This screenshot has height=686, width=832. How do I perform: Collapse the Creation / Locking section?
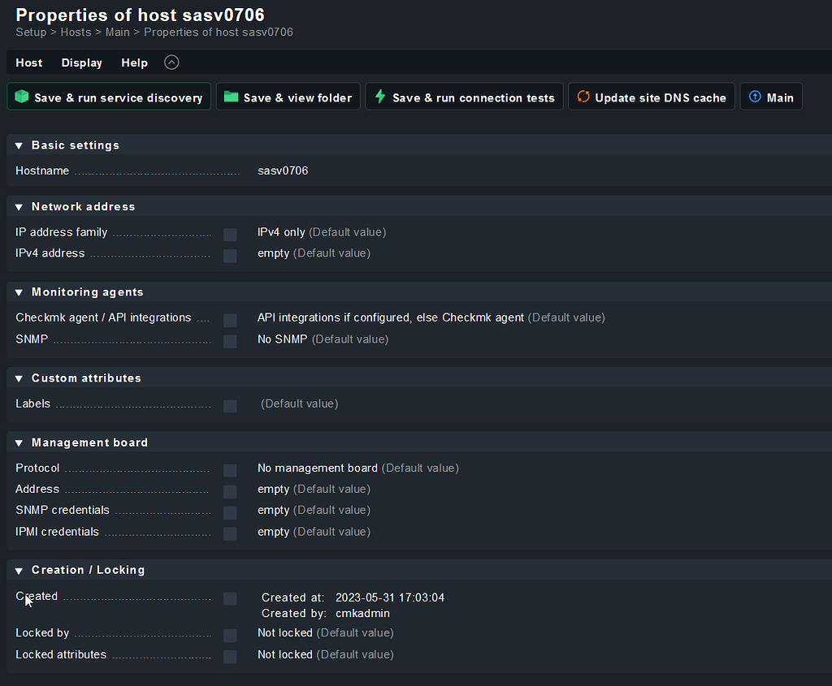(19, 571)
